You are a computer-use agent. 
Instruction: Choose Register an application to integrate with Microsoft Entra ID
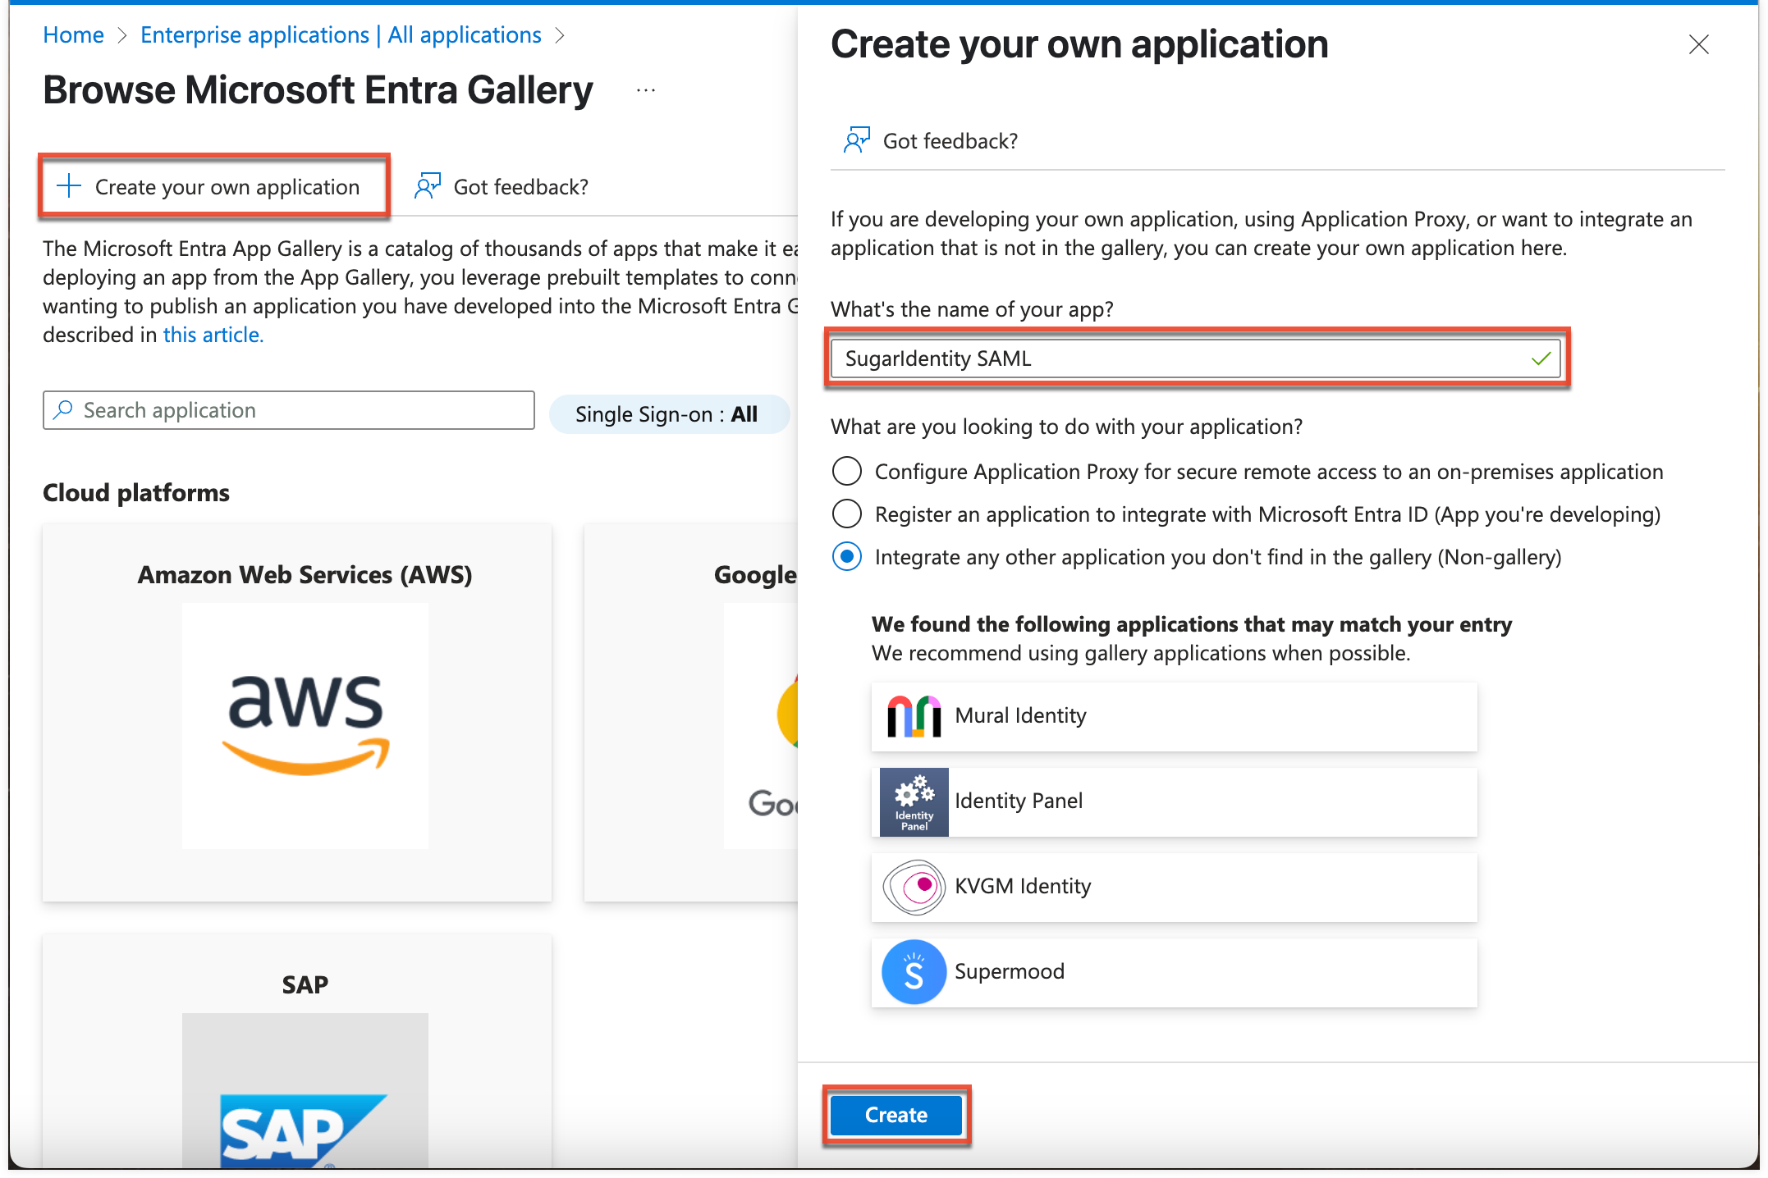point(846,514)
